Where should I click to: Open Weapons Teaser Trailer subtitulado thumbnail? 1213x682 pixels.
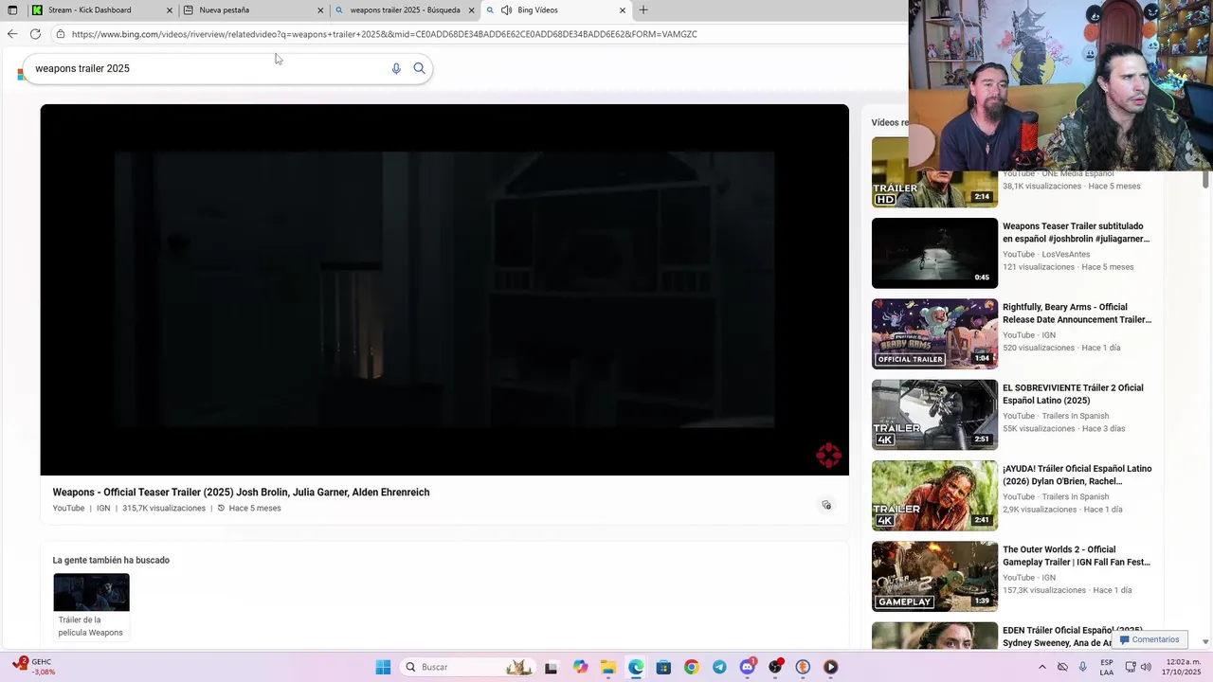click(x=934, y=253)
